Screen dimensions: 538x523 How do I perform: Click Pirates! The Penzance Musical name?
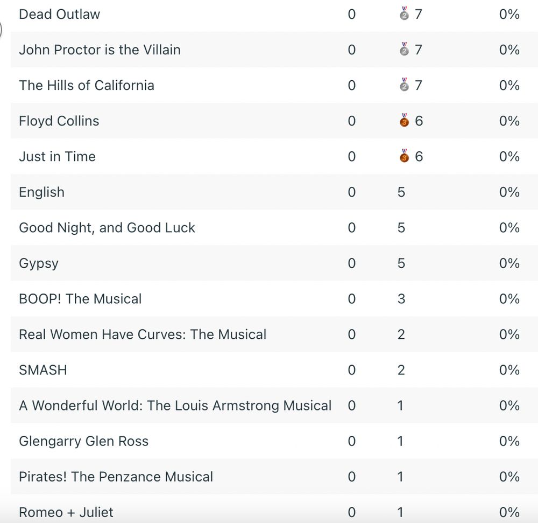point(116,477)
